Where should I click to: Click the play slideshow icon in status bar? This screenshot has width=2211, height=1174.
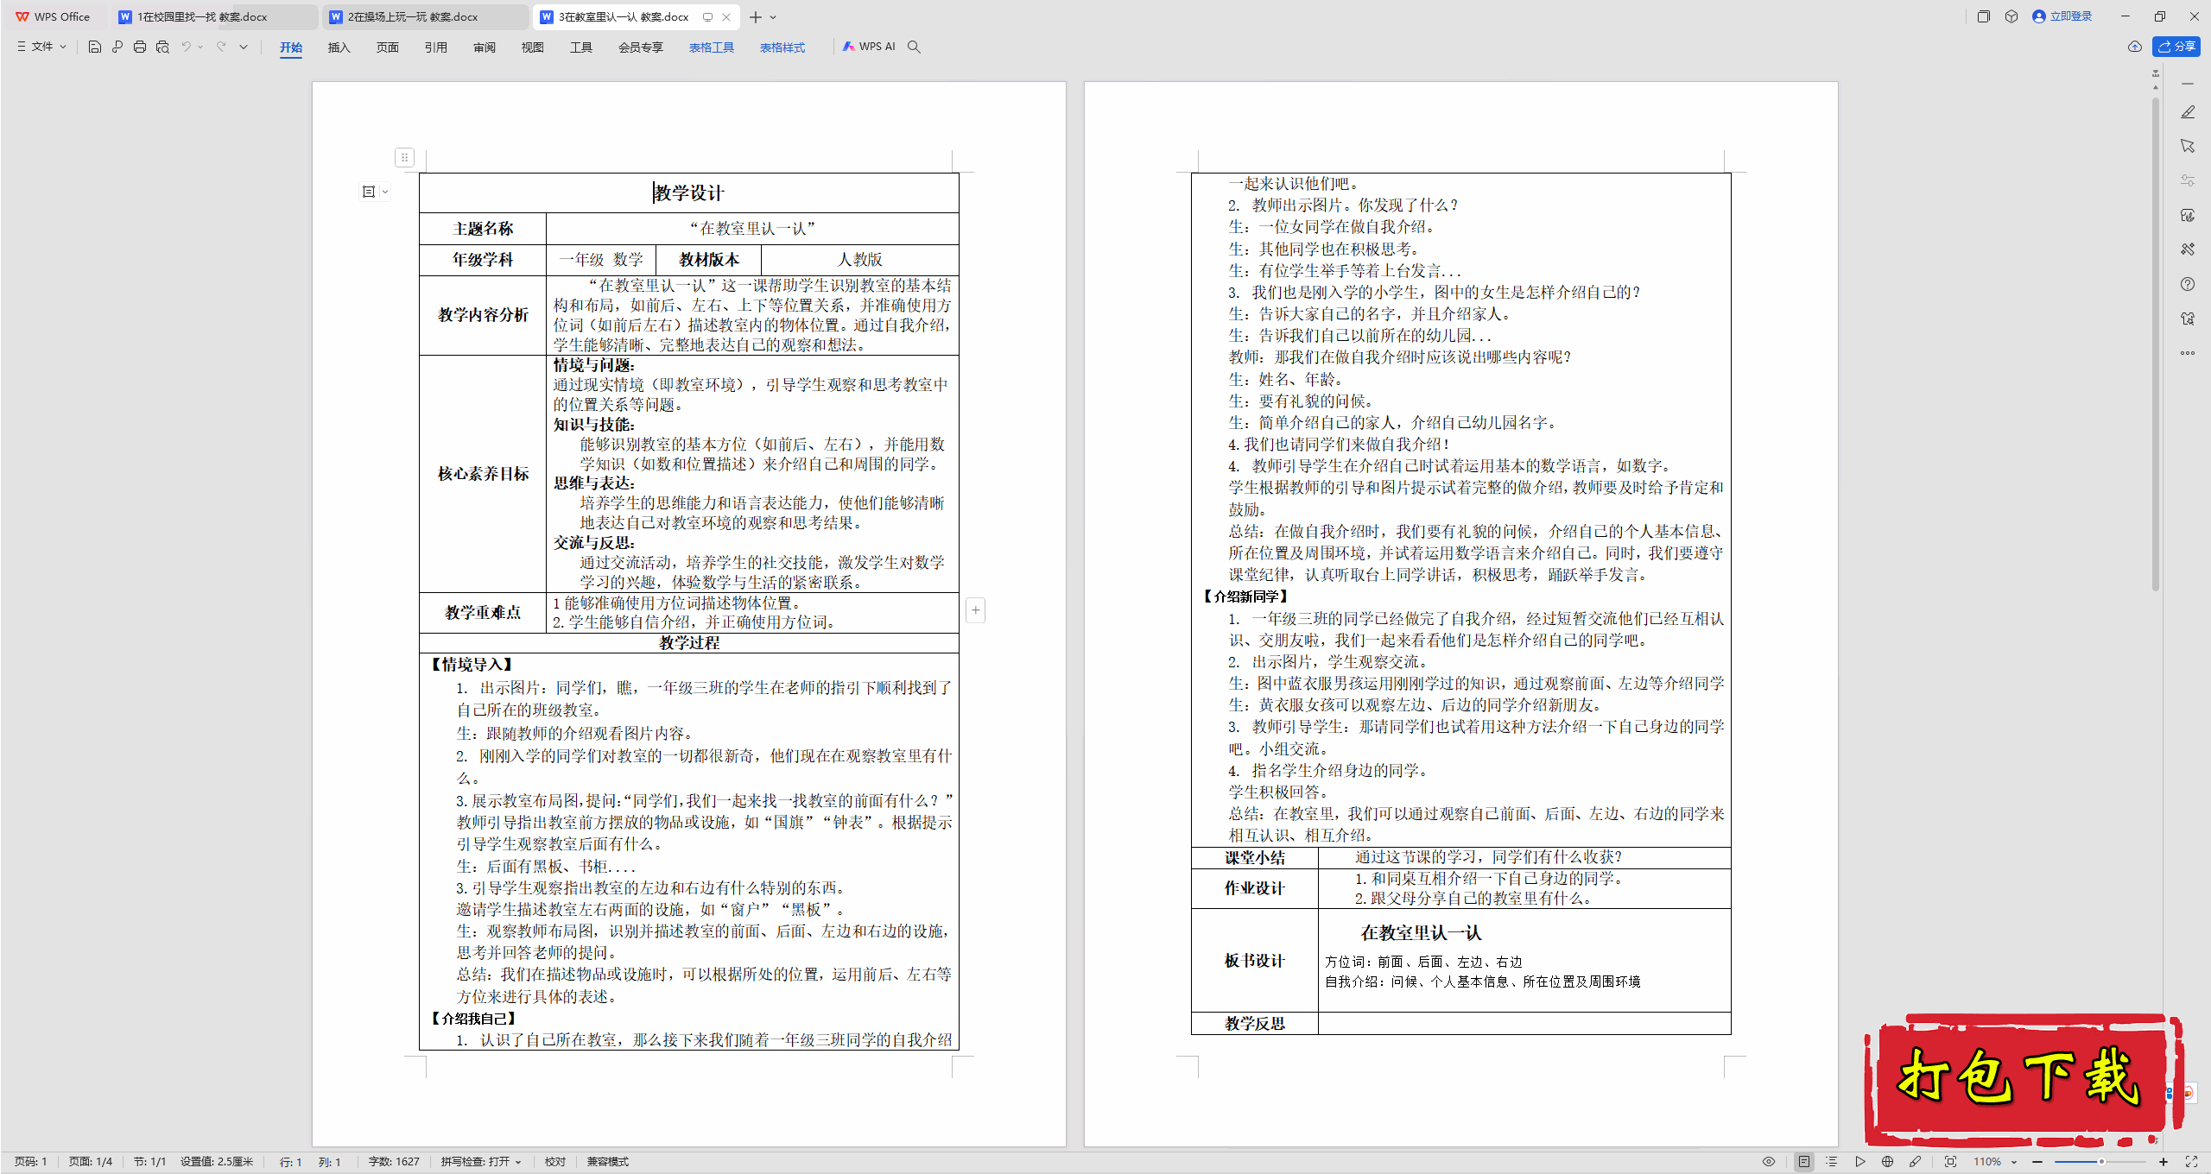pos(1859,1162)
